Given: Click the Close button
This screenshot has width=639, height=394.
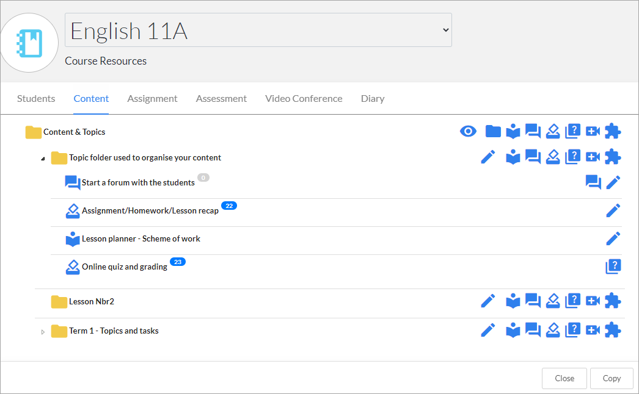Looking at the screenshot, I should tap(564, 379).
